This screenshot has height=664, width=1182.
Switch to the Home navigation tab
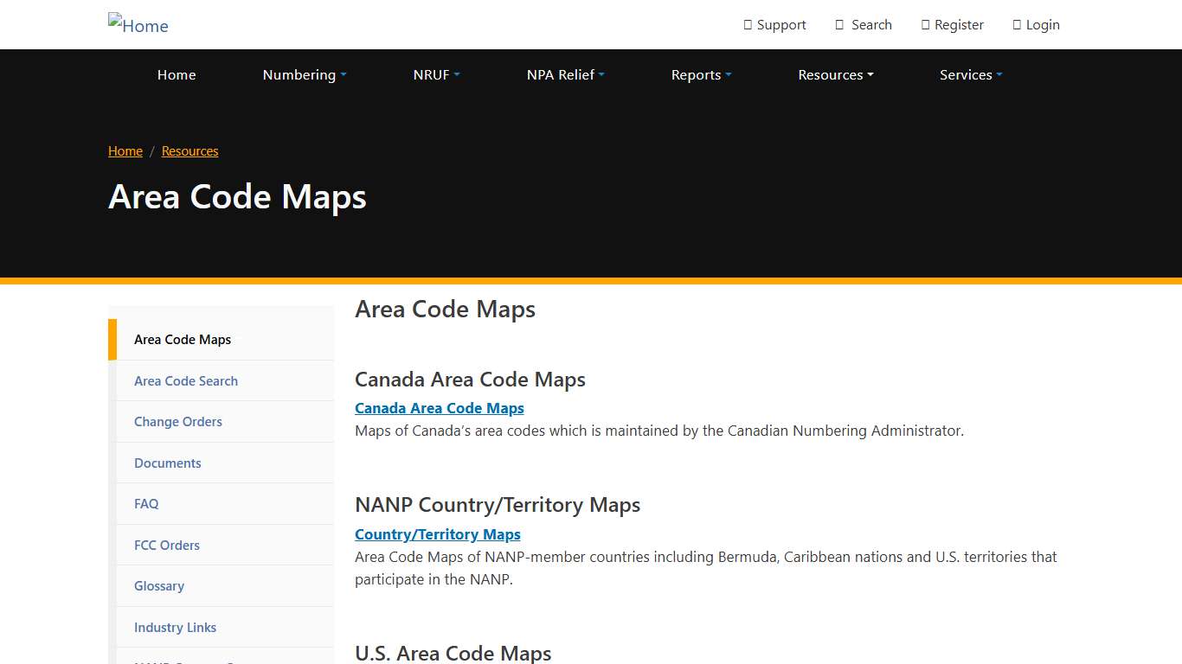click(177, 74)
